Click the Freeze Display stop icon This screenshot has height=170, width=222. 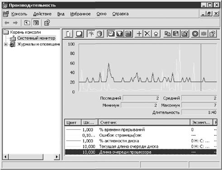(x=195, y=34)
